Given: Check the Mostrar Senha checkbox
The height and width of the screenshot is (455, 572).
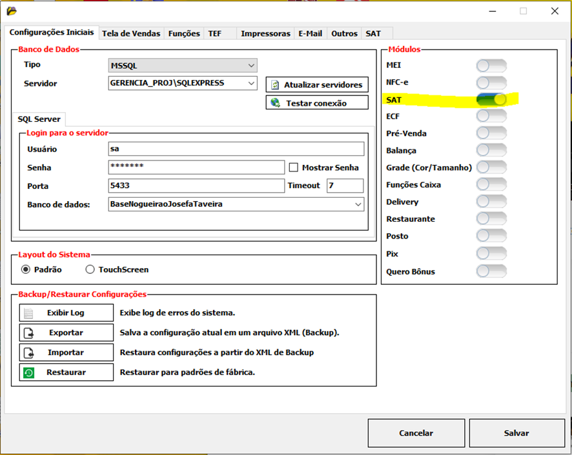Looking at the screenshot, I should 294,168.
